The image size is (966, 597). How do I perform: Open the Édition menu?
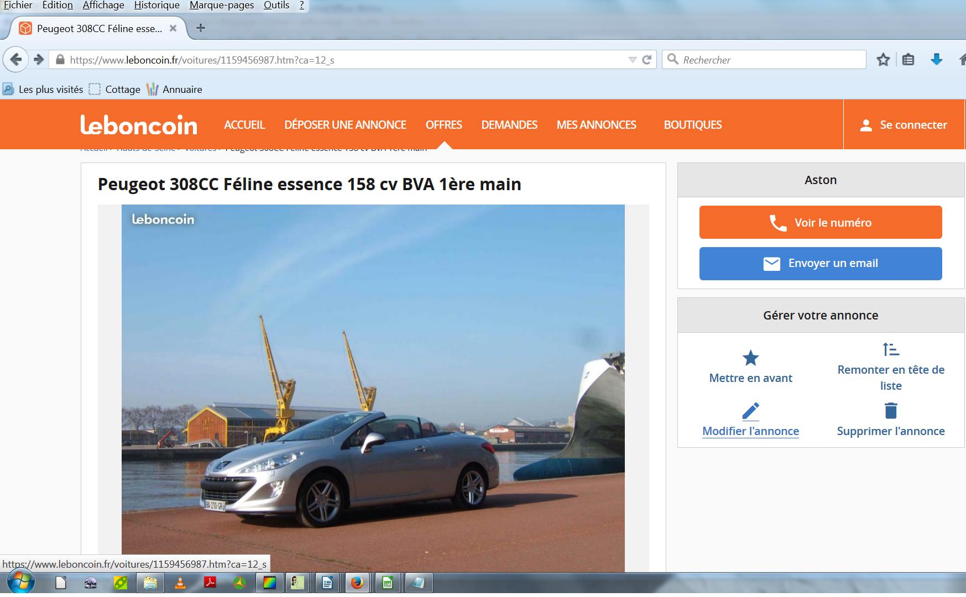click(x=58, y=6)
